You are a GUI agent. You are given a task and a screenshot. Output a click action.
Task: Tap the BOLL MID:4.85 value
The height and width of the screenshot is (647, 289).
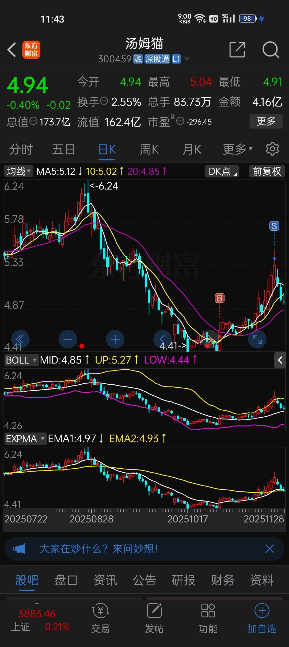[61, 360]
